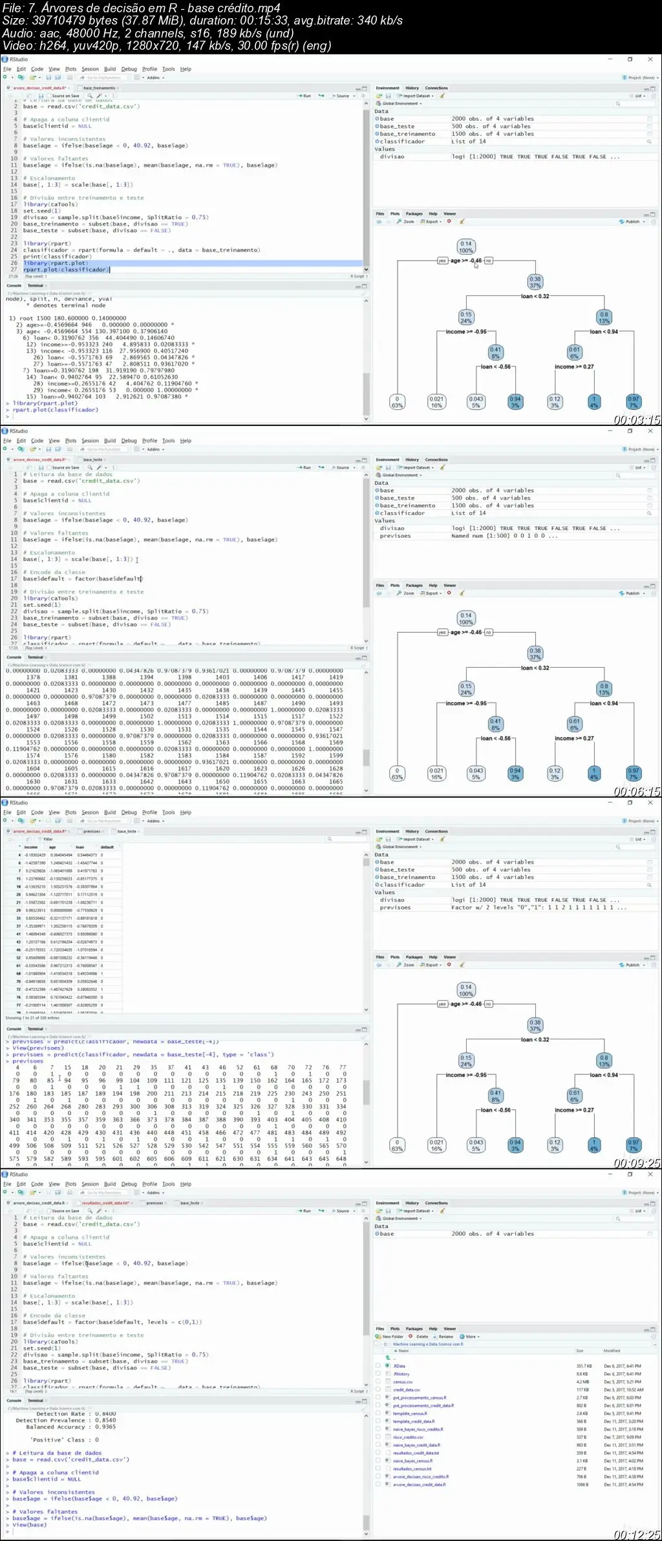
Task: Click the Terminal tab in first frame's console pane
Action: click(36, 285)
